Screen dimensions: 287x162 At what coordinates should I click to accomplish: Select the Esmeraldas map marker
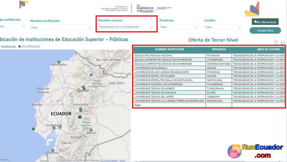coord(59,62)
